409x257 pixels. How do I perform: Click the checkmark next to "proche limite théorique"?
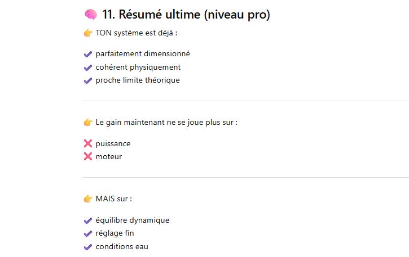pyautogui.click(x=87, y=80)
